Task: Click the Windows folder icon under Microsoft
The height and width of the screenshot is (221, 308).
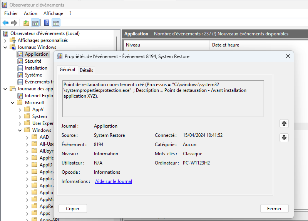Action: (27, 130)
